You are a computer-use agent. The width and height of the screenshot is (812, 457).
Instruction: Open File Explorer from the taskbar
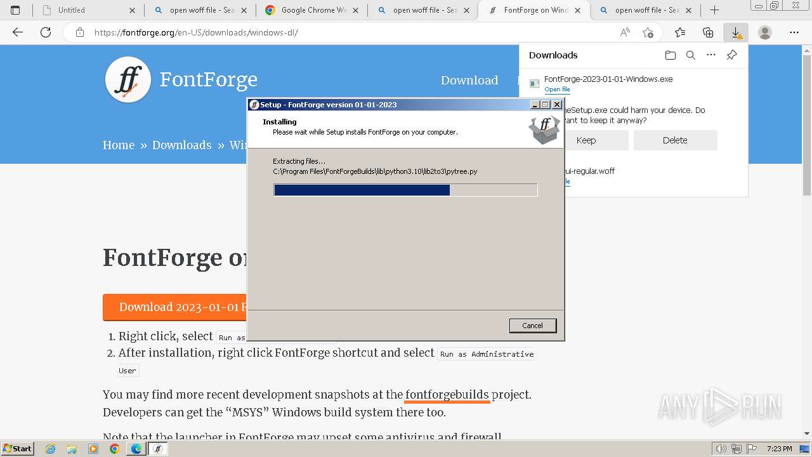pos(72,449)
